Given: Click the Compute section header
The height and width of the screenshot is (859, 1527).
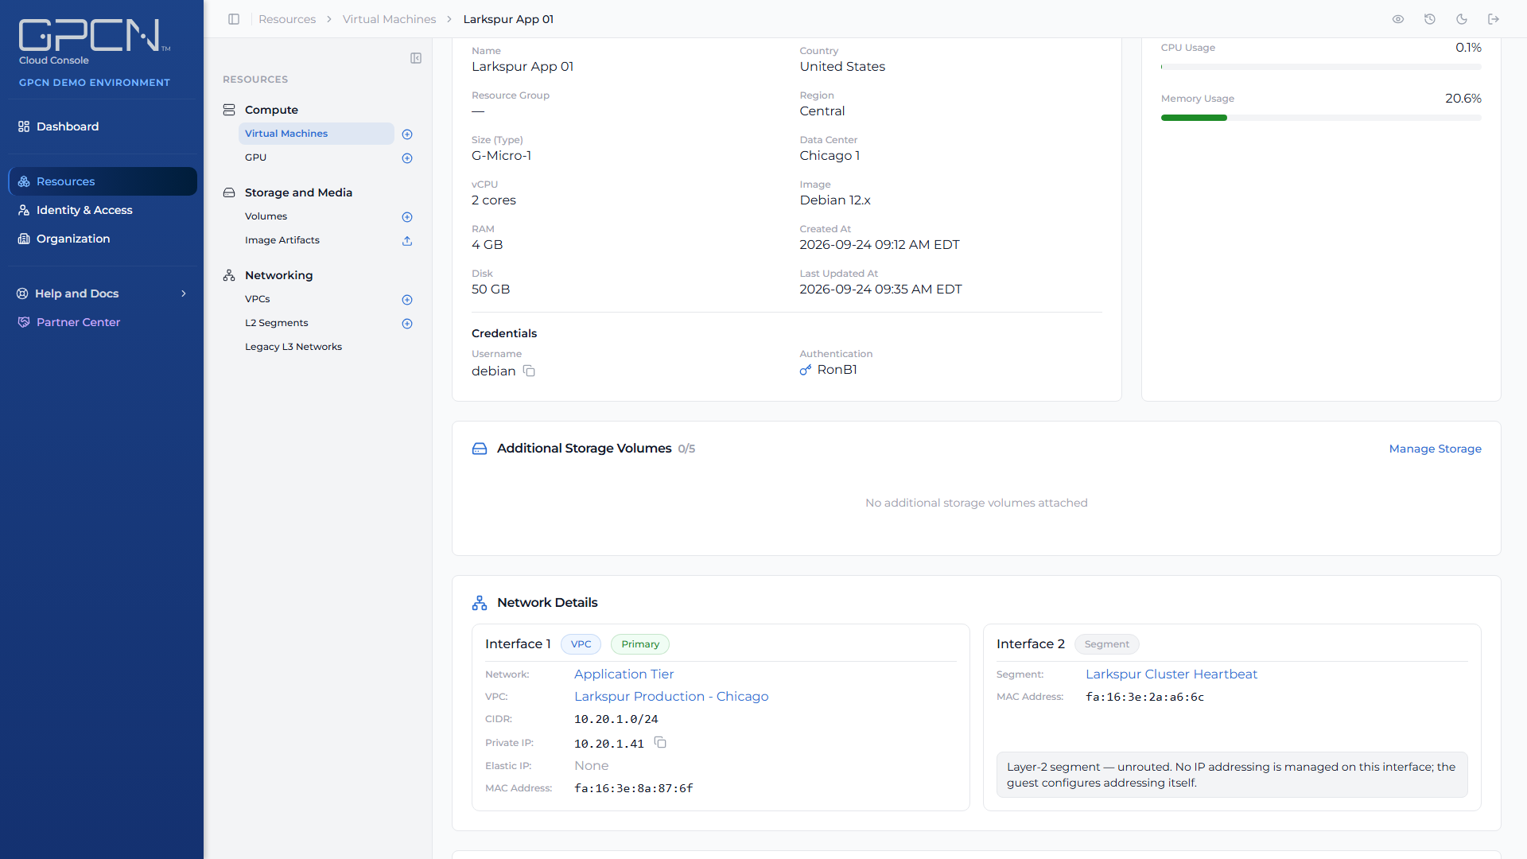Looking at the screenshot, I should click(271, 110).
